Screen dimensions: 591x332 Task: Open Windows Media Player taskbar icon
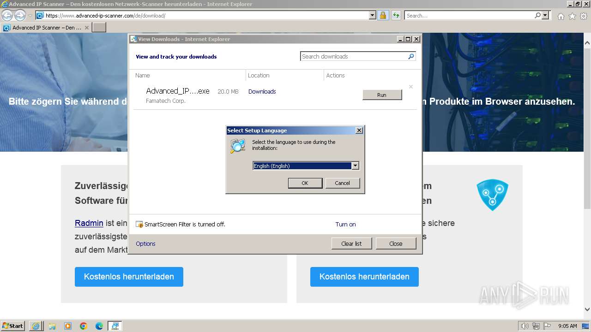coord(68,326)
